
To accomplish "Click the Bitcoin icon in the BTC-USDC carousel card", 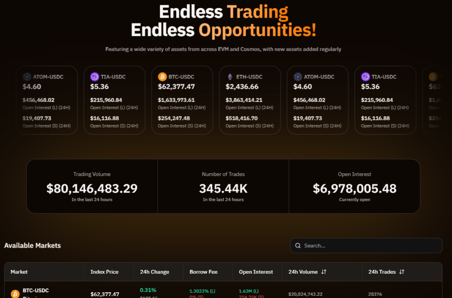I will (x=162, y=77).
